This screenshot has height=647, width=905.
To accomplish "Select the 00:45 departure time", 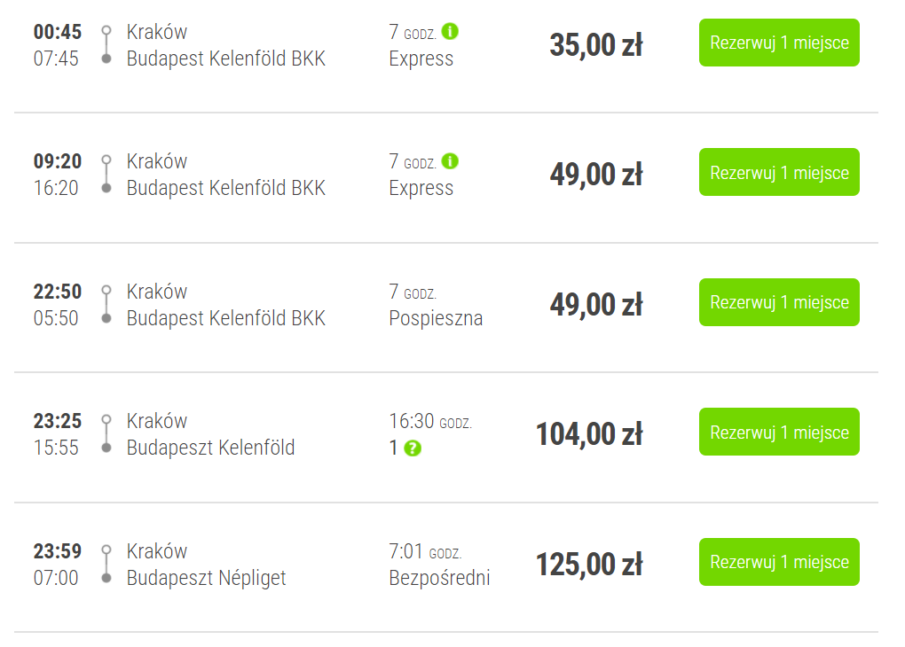I will (58, 32).
